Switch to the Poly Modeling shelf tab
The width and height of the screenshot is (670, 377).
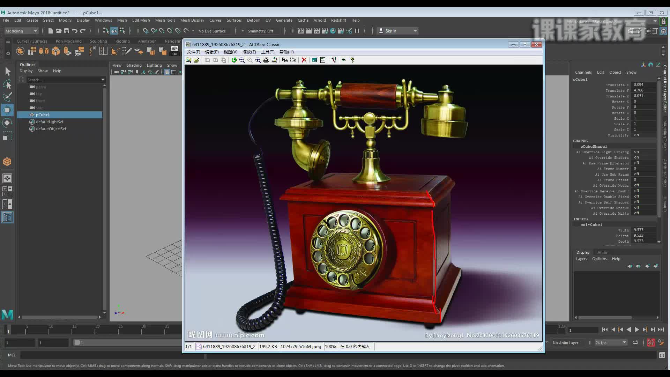click(x=68, y=41)
